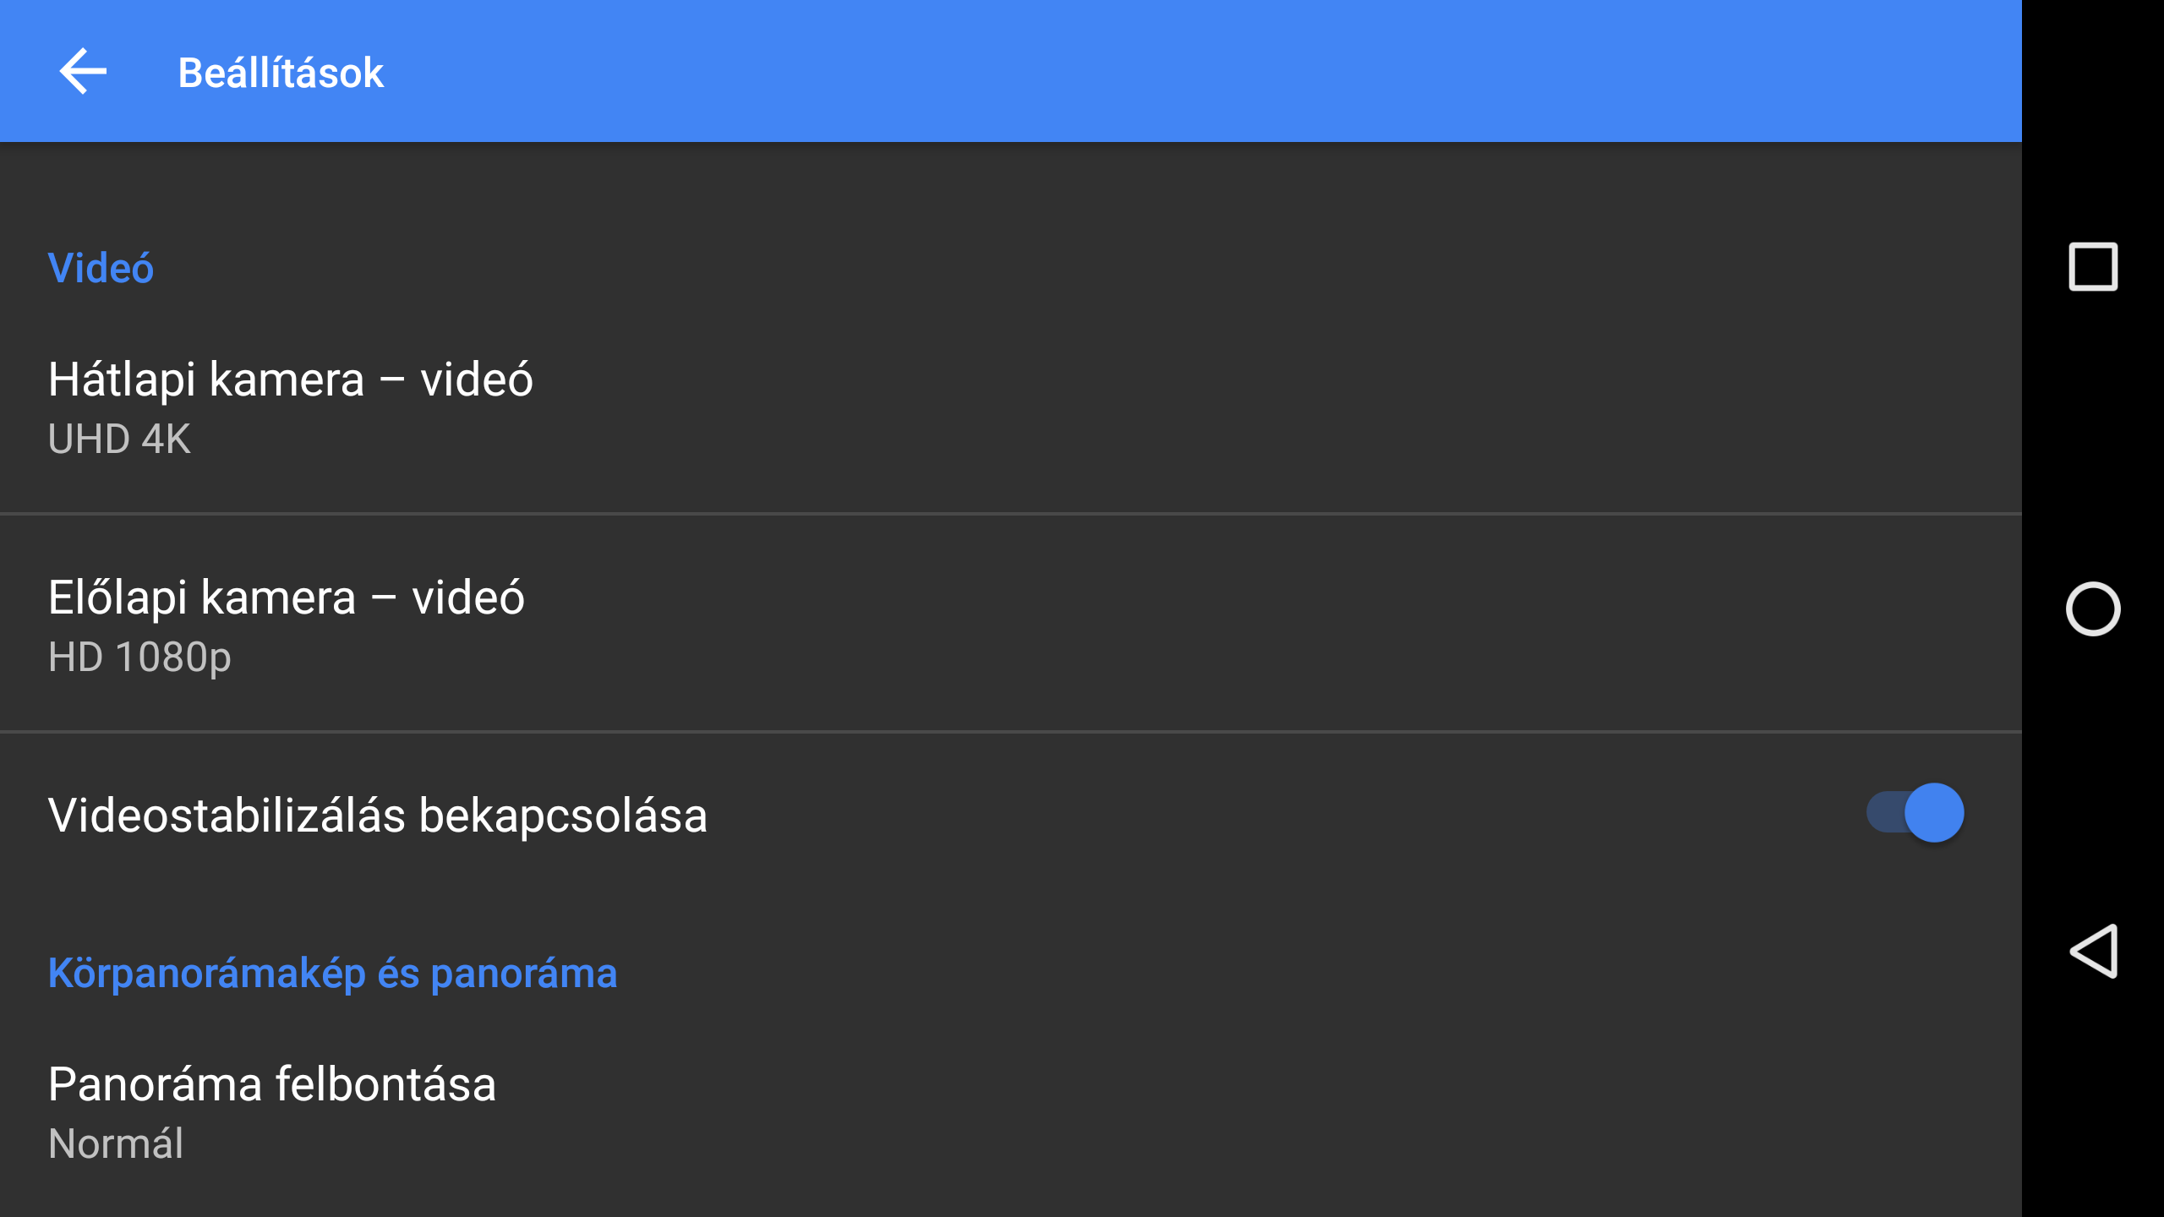
Task: Tap the system back triangle icon
Action: tap(2092, 951)
